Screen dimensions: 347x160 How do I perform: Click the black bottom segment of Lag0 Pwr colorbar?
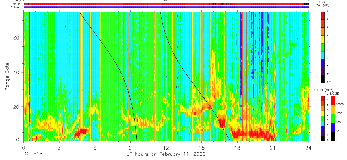[x=323, y=78]
